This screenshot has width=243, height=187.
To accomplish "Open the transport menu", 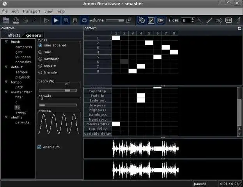I will pos(32,11).
